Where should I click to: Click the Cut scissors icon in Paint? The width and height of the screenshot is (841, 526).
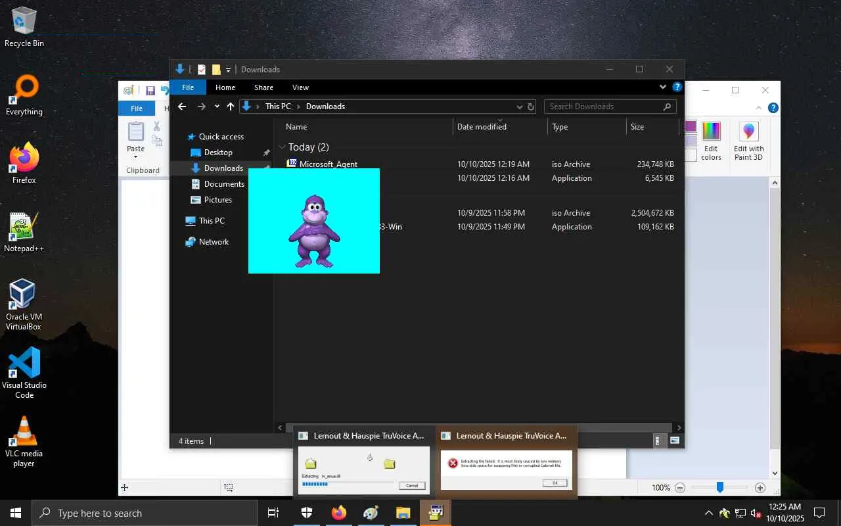pyautogui.click(x=157, y=126)
